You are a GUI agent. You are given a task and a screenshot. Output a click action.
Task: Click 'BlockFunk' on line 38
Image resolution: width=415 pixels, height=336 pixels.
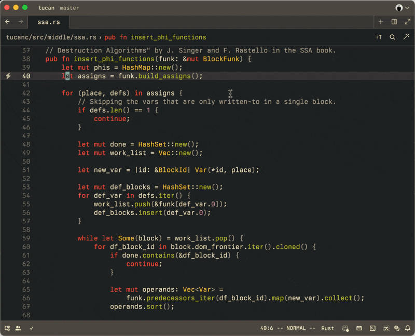tap(221, 59)
